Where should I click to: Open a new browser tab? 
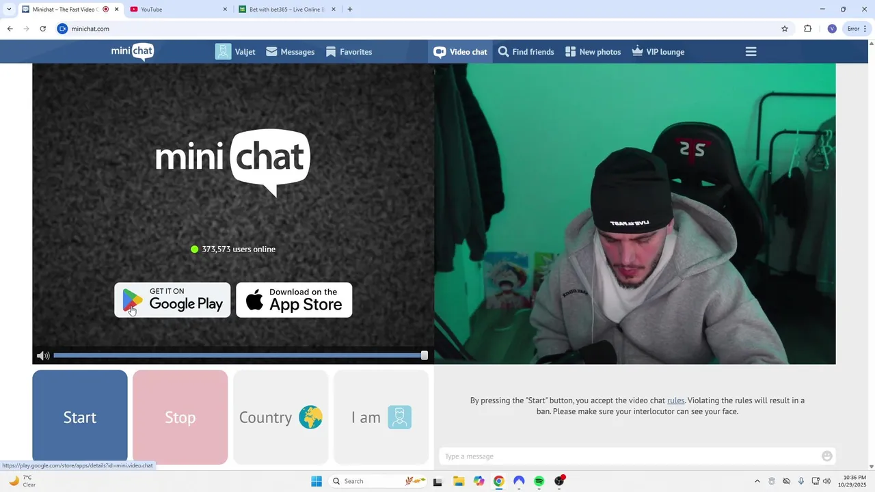click(350, 10)
